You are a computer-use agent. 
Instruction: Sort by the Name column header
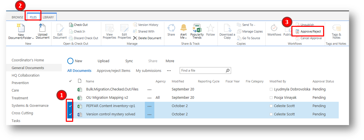tap(90, 81)
